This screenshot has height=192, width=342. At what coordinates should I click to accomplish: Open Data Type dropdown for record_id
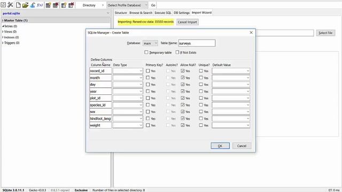pyautogui.click(x=128, y=71)
